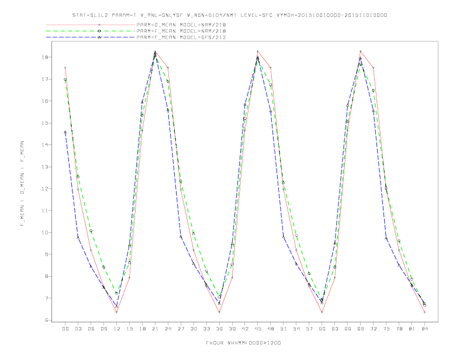Click the 12 label on the y-axis
Viewport: 463px width, 358px height.
point(45,189)
